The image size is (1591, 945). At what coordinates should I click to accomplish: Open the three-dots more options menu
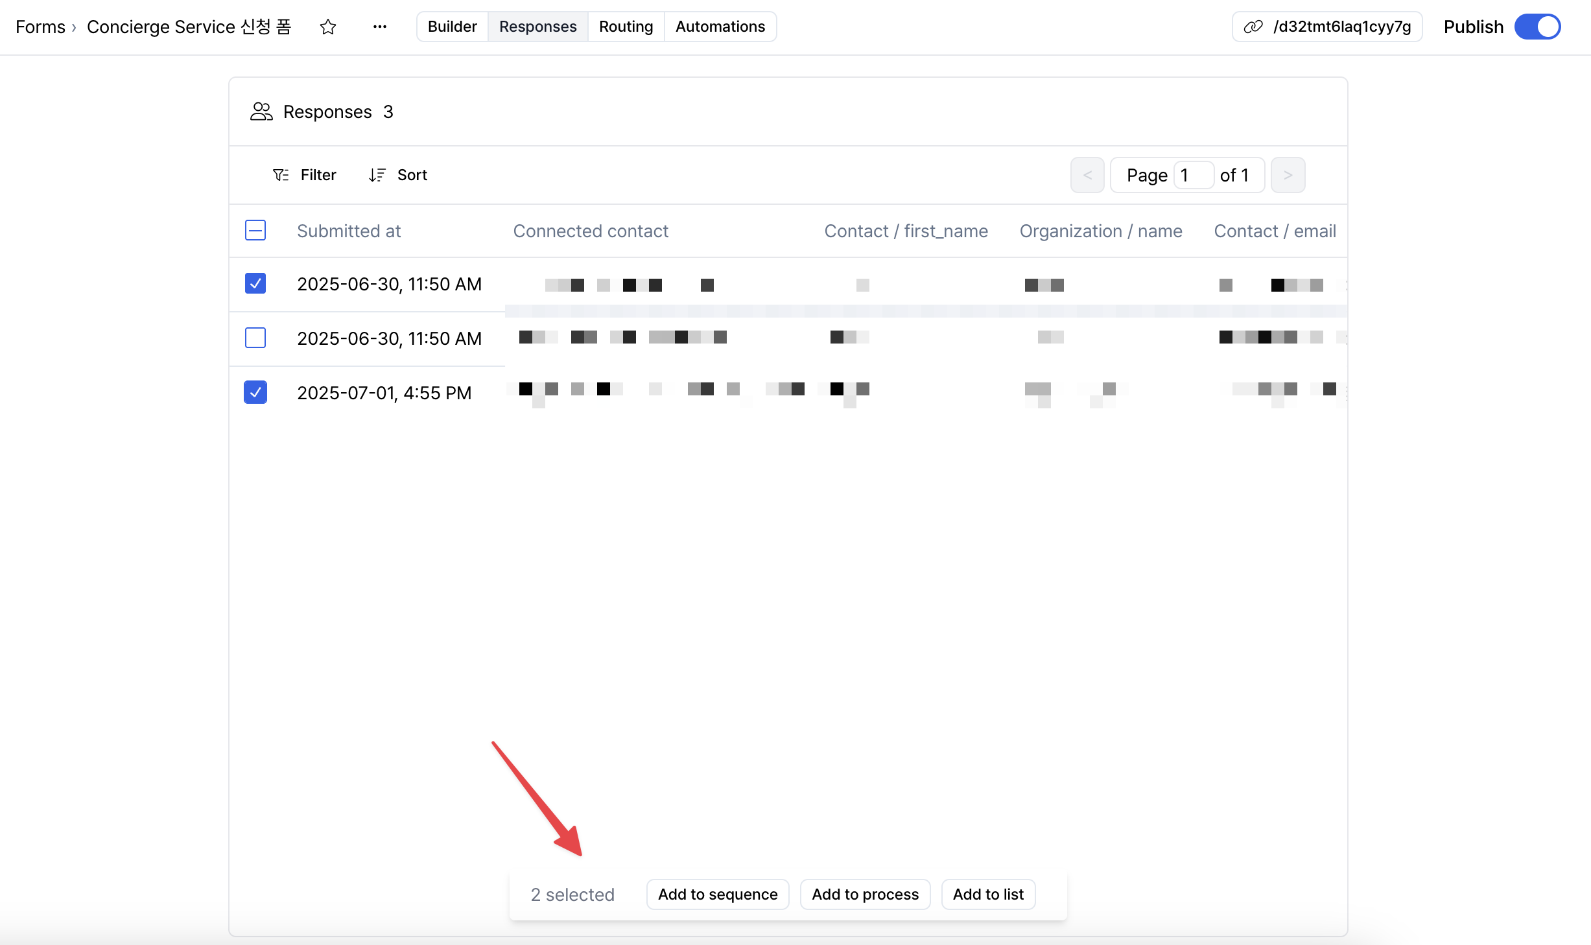click(380, 27)
